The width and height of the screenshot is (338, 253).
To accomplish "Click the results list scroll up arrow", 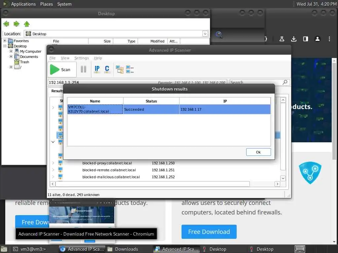I will [x=283, y=100].
